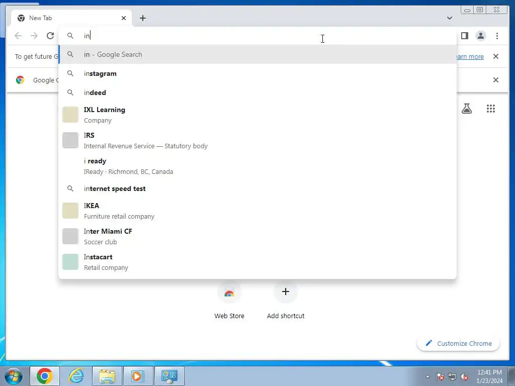Click the muted volume tray icon
Screen dimensions: 515x386
pos(464,376)
